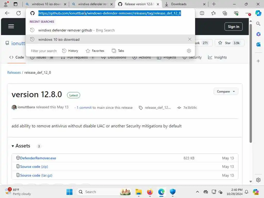Open Outlook sidebar icon
This screenshot has height=198, width=264.
tap(258, 44)
